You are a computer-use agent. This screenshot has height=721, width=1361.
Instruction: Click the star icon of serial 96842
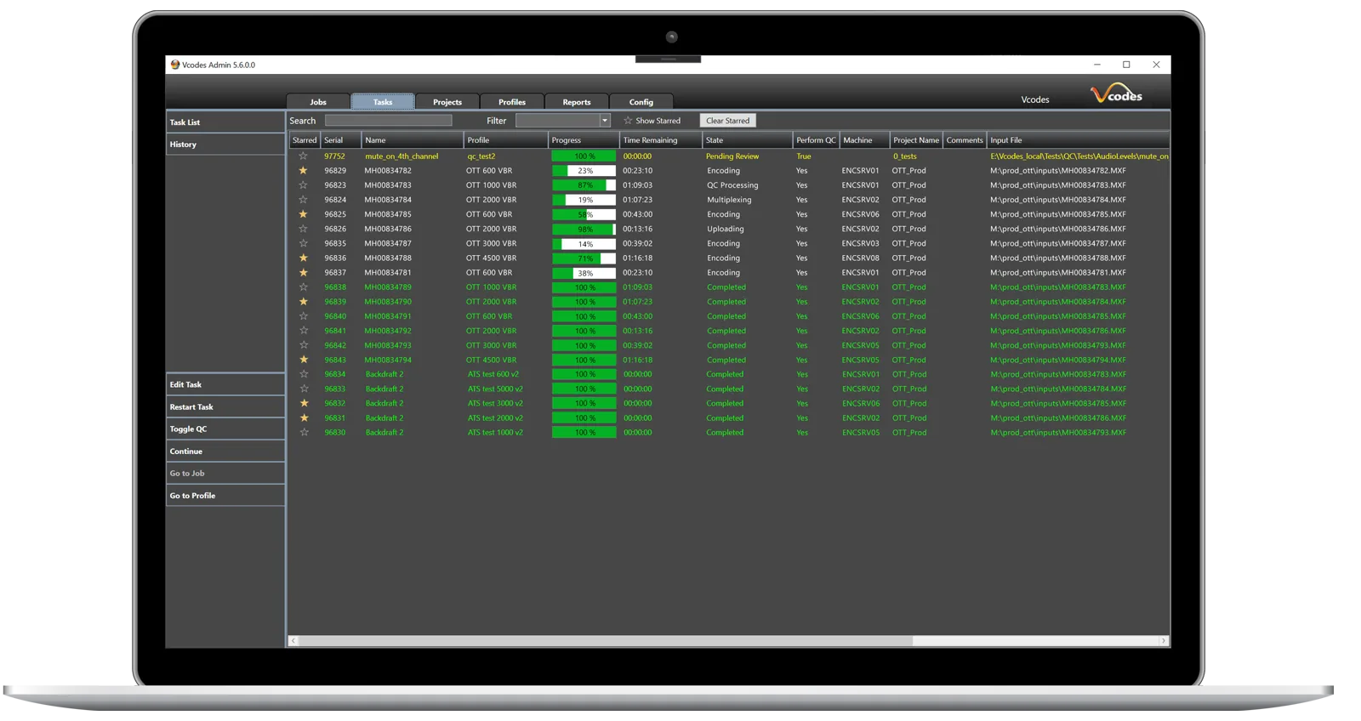[304, 345]
